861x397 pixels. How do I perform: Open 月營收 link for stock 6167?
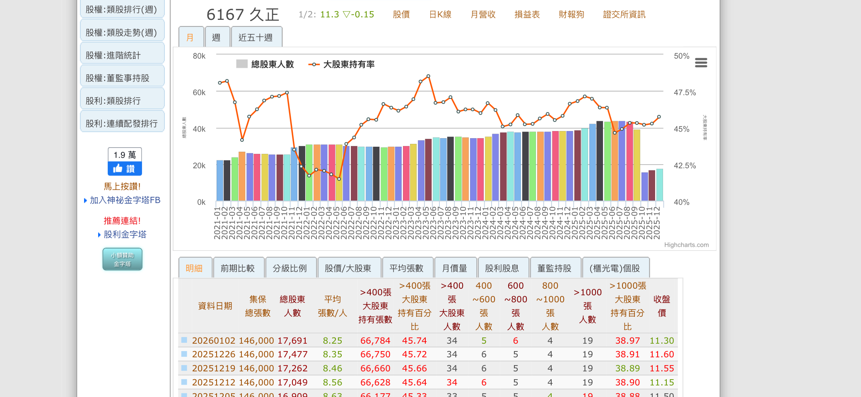[x=483, y=14]
